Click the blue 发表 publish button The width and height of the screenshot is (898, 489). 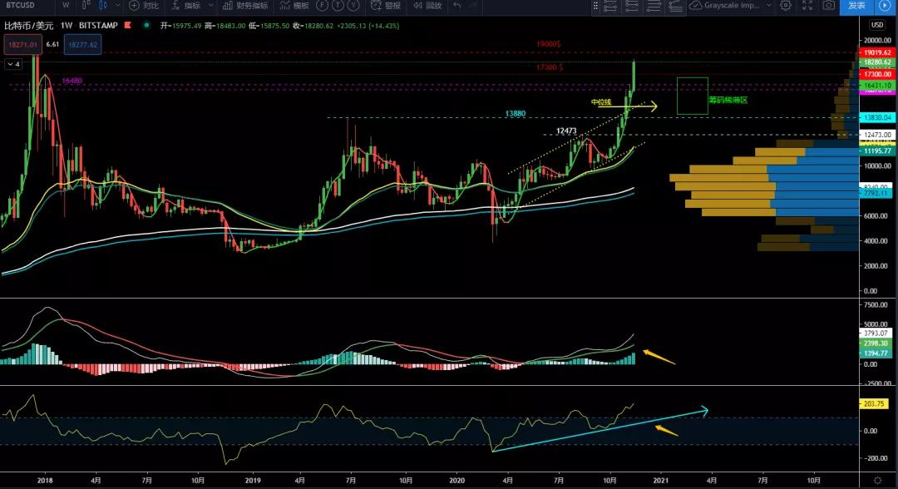click(859, 7)
